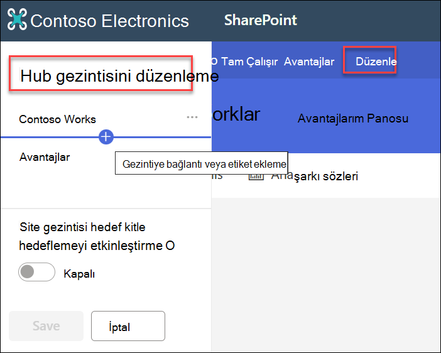Select Tam Çalışır in the hub navigation bar
This screenshot has width=441, height=353.
point(249,62)
